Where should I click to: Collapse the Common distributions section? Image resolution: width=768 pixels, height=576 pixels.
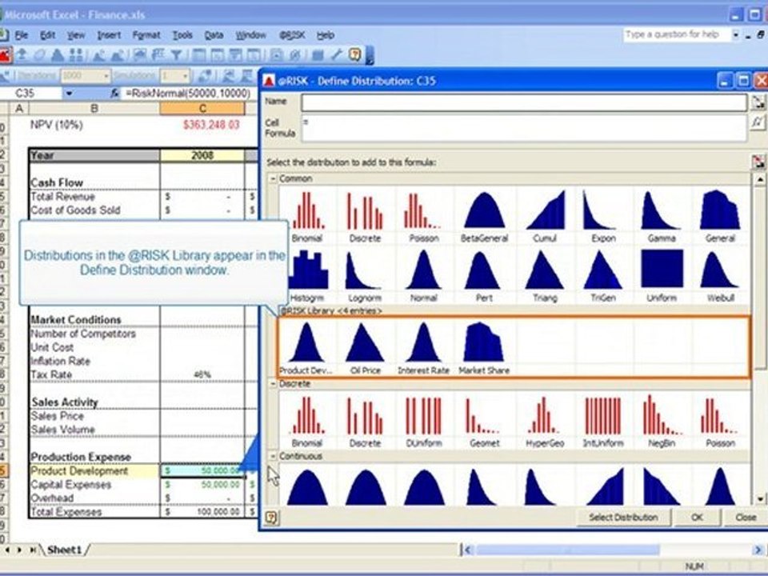pyautogui.click(x=274, y=178)
